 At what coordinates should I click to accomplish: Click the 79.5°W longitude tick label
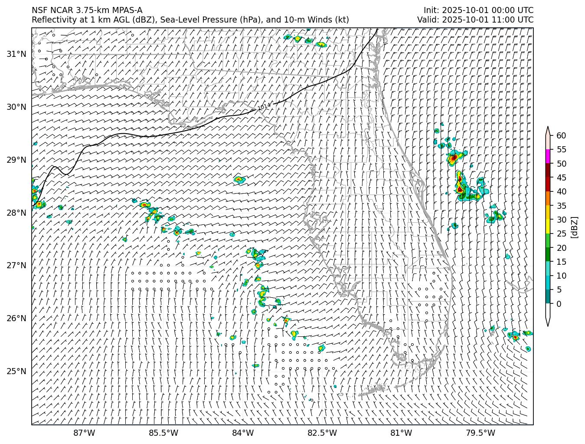click(480, 433)
